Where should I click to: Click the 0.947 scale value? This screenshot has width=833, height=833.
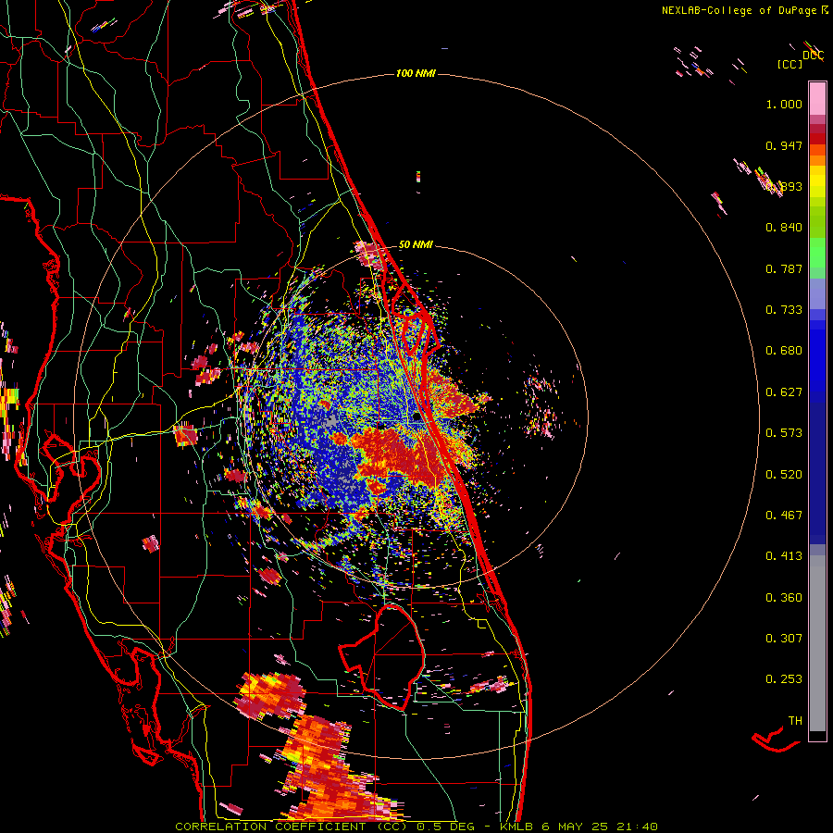pyautogui.click(x=784, y=145)
